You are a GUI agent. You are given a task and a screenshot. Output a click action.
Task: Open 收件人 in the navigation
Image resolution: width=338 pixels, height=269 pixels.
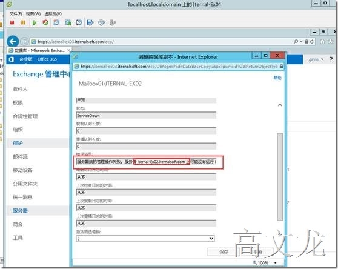pyautogui.click(x=20, y=89)
